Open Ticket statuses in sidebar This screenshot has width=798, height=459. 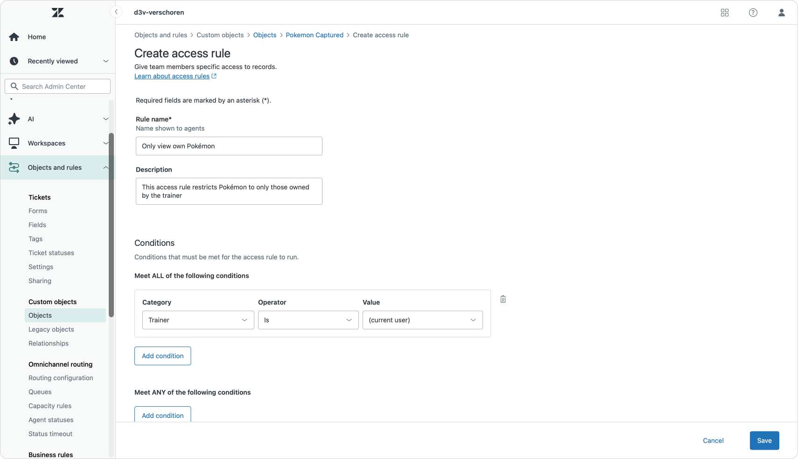51,253
